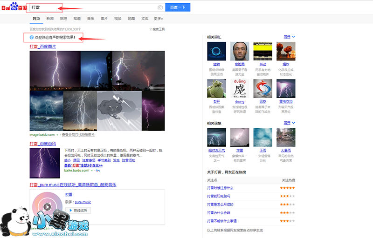Click the camera image-search icon

point(160,7)
